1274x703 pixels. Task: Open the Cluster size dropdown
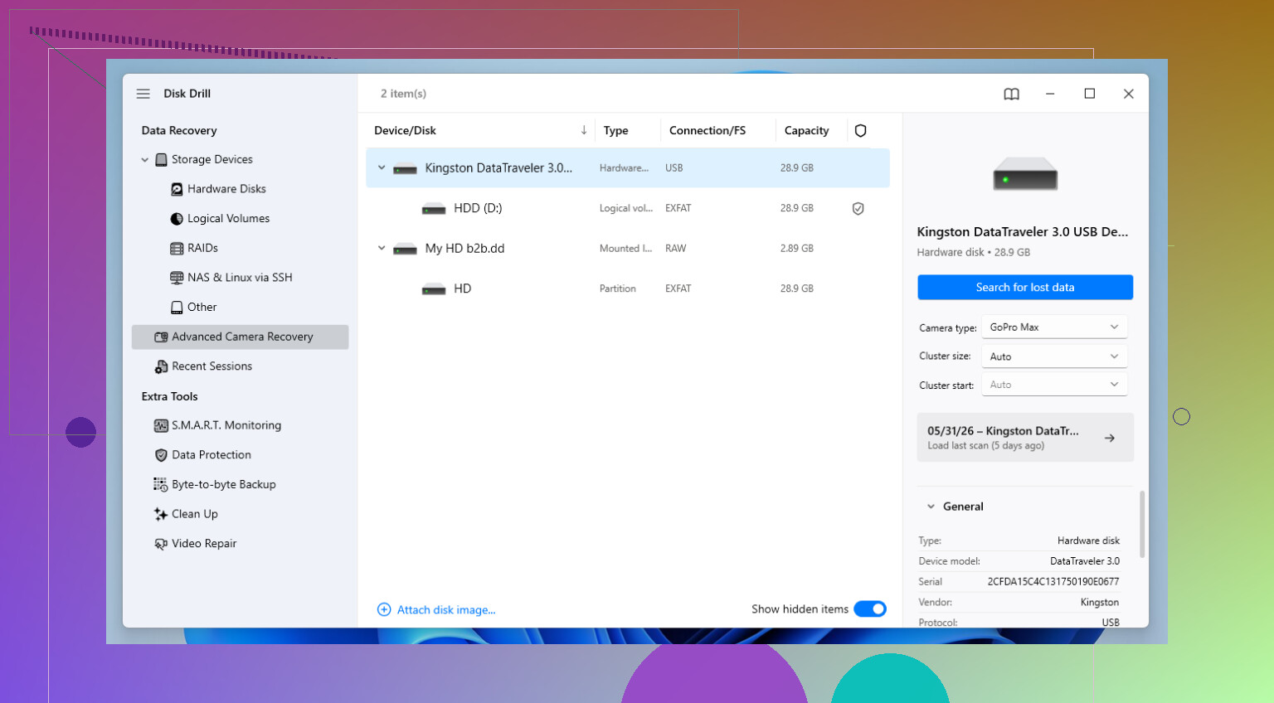click(x=1054, y=356)
